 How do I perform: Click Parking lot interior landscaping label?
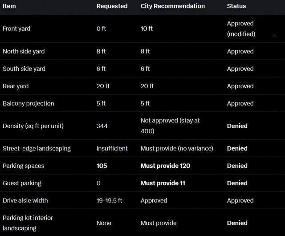28,223
